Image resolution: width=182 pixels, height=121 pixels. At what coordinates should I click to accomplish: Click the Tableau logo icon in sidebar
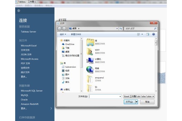19,11
